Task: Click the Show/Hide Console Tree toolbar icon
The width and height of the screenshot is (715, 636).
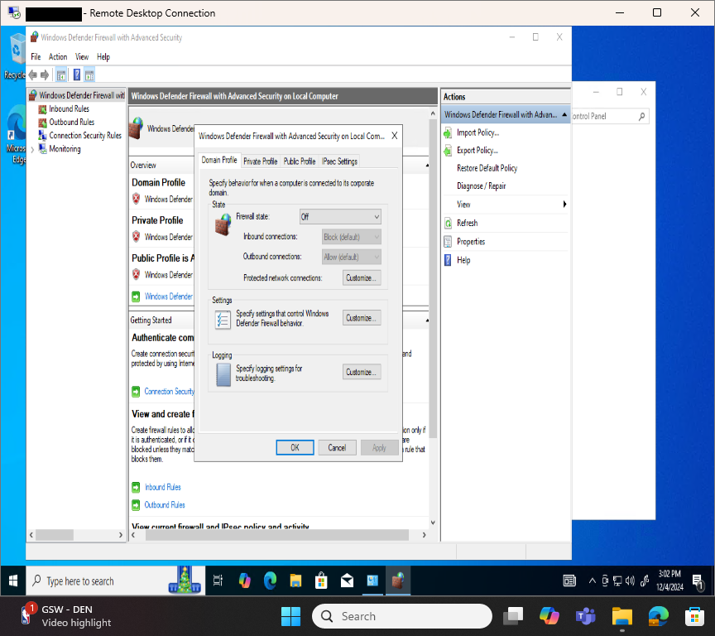Action: click(61, 75)
